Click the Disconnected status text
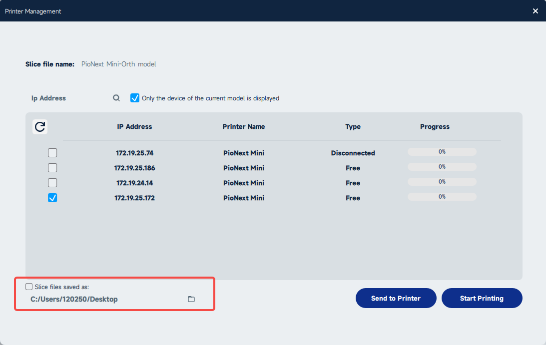 pos(353,153)
